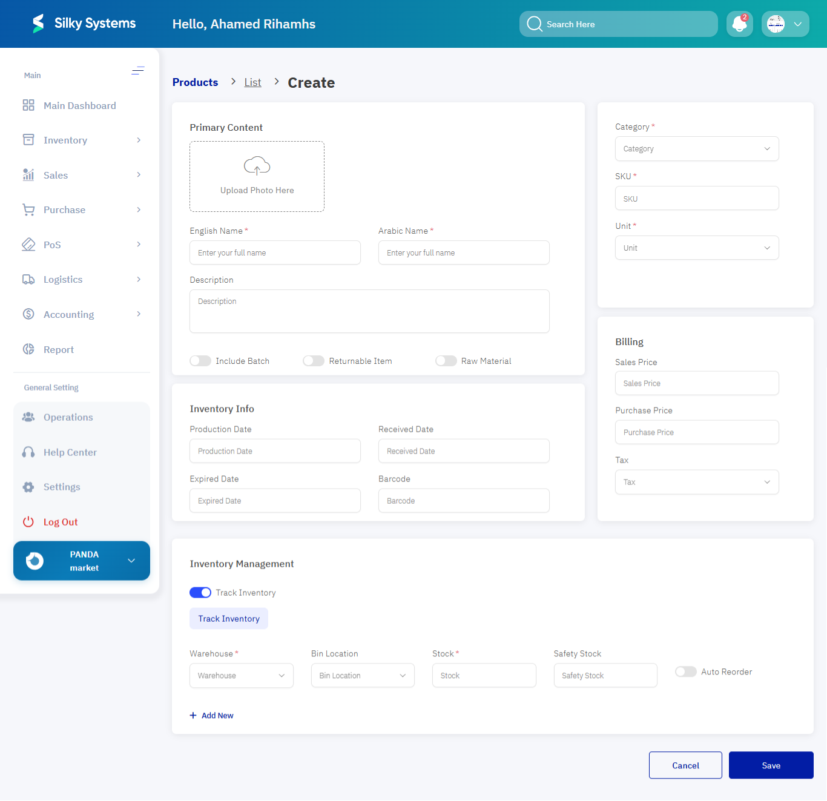The width and height of the screenshot is (827, 801).
Task: Enable the Auto Reorder toggle
Action: pyautogui.click(x=686, y=671)
